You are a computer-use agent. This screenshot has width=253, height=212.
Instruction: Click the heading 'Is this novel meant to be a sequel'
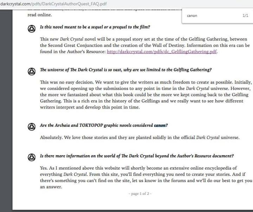(x=95, y=27)
